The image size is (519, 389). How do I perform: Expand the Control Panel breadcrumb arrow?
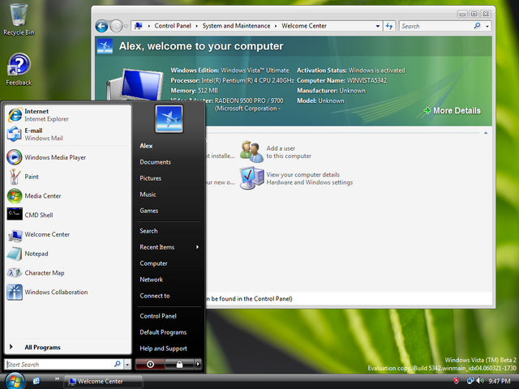[x=196, y=26]
